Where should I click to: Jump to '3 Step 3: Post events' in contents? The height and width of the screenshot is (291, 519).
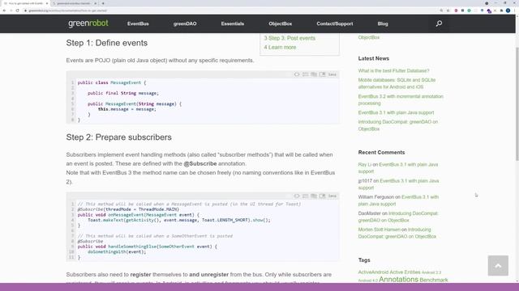point(290,38)
